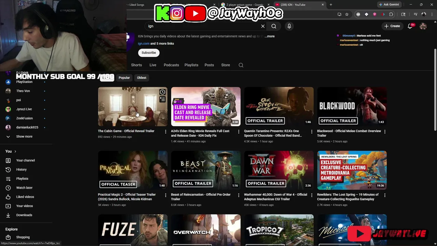Image resolution: width=437 pixels, height=246 pixels.
Task: Open Shopping under Explore
Action: coord(23,237)
